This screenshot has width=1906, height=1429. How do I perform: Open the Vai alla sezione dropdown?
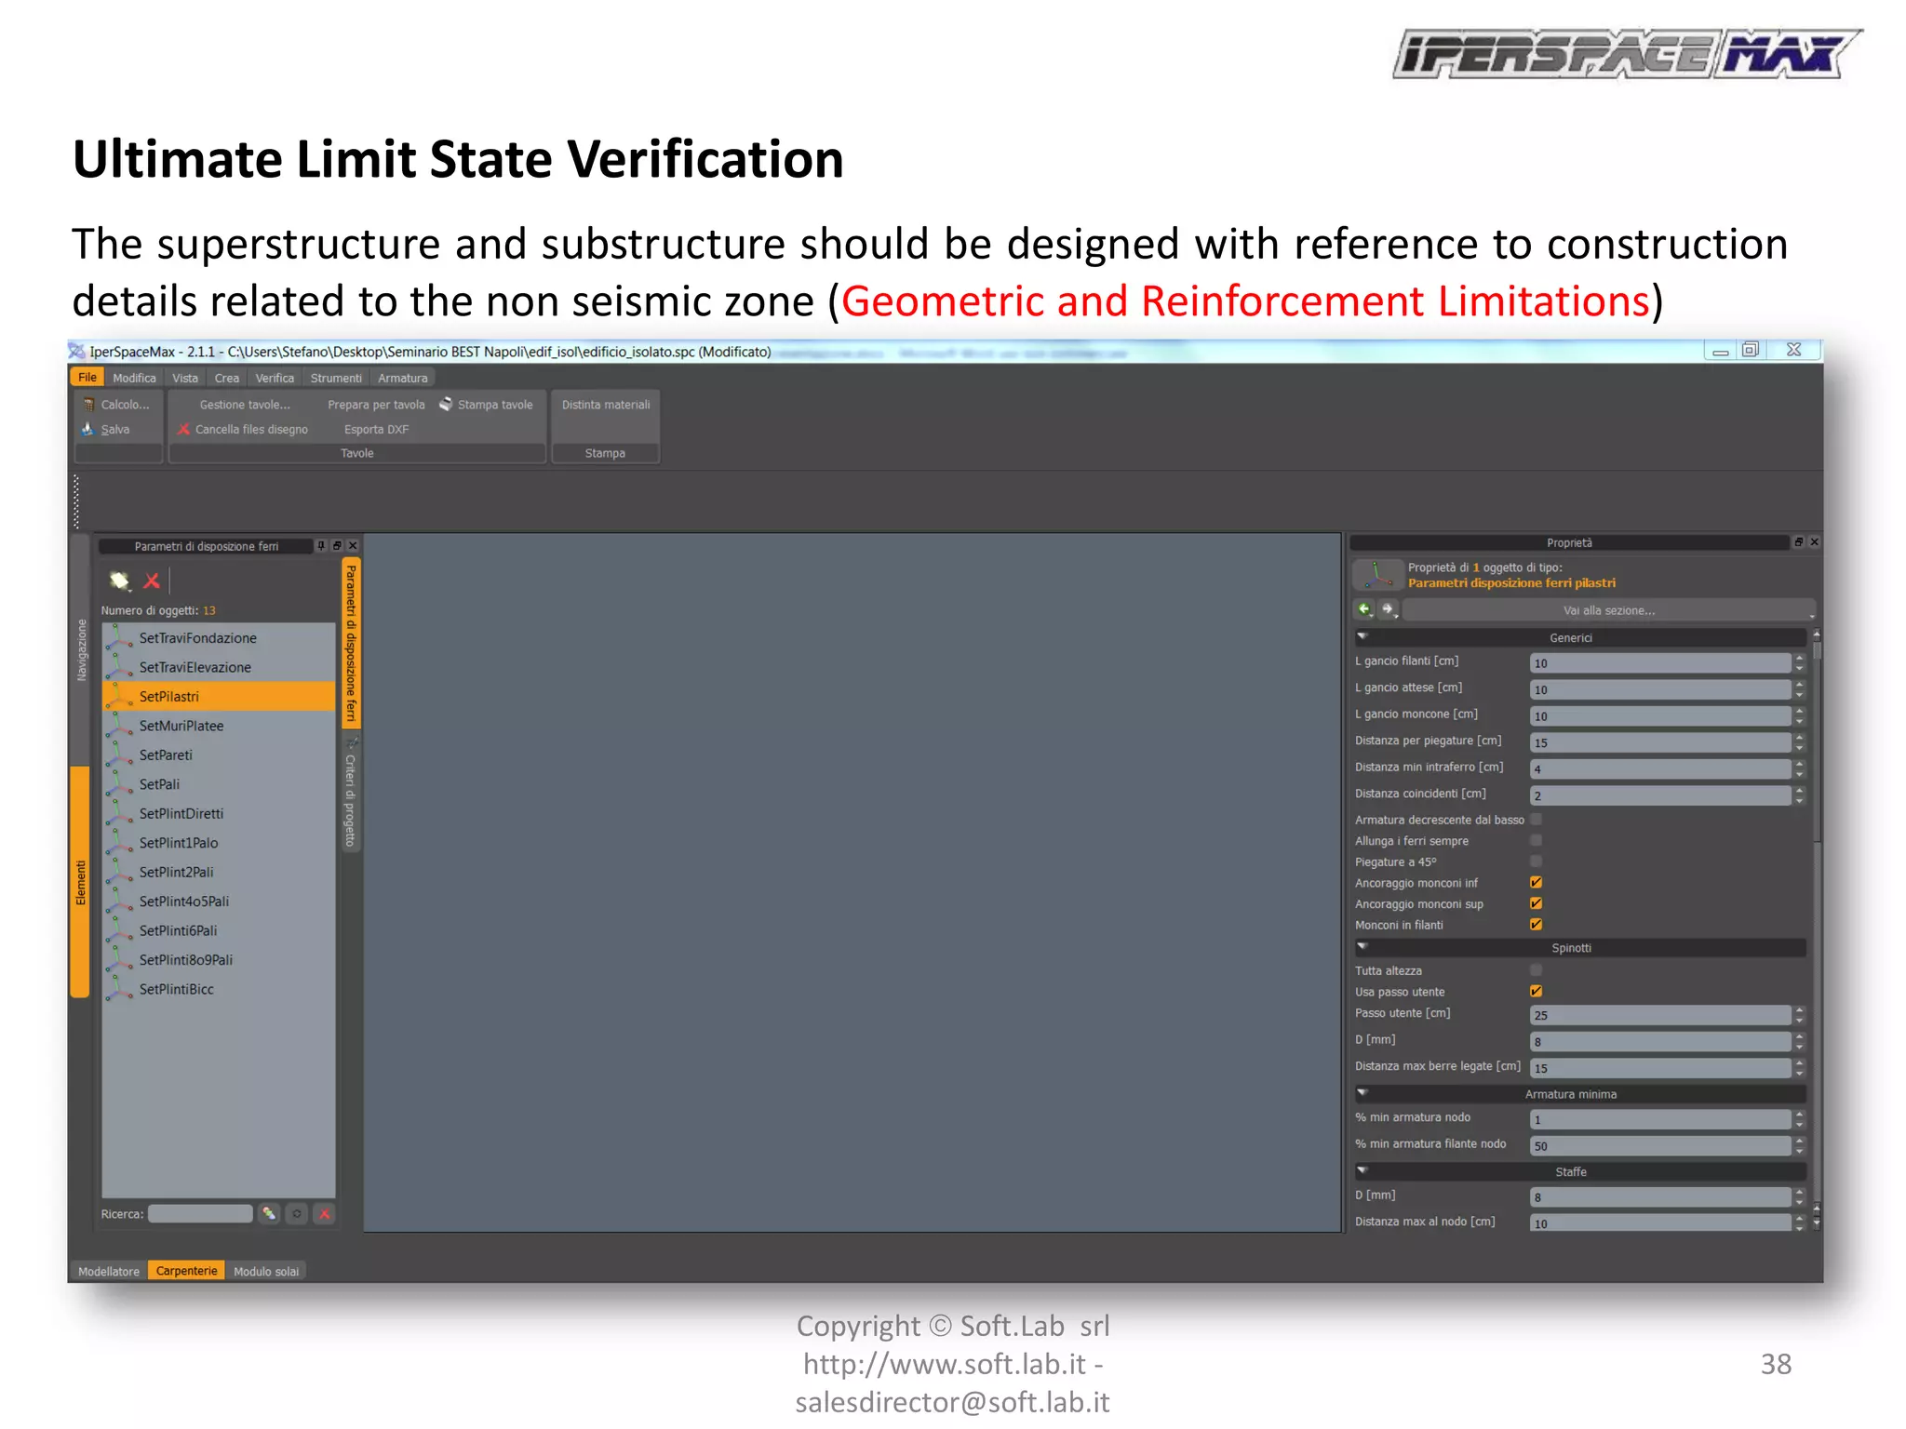1608,610
